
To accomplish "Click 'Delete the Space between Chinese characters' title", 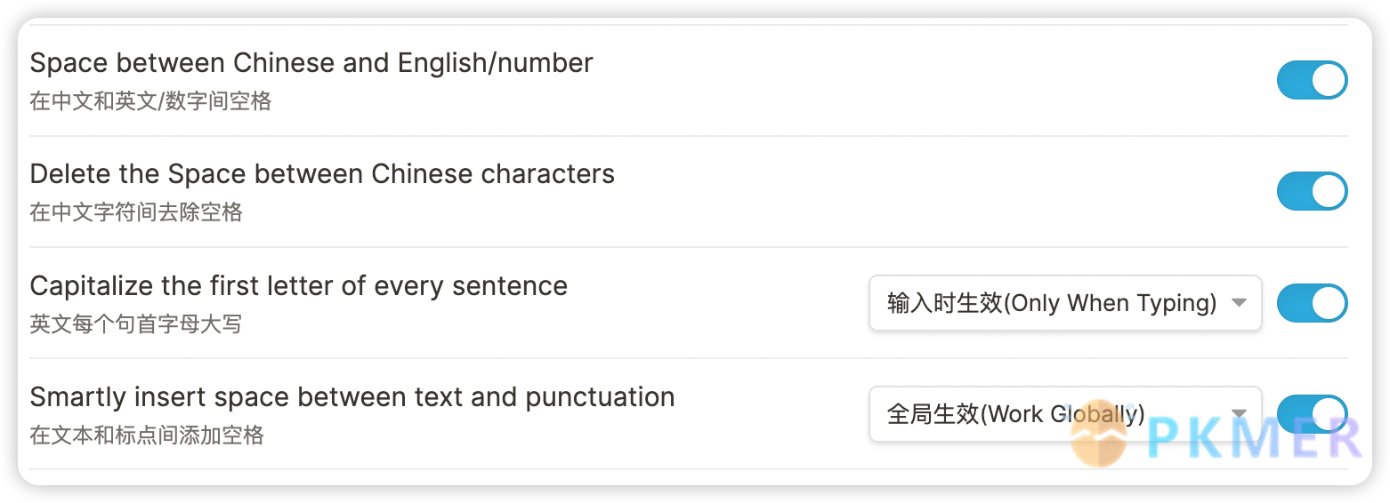I will pyautogui.click(x=322, y=174).
